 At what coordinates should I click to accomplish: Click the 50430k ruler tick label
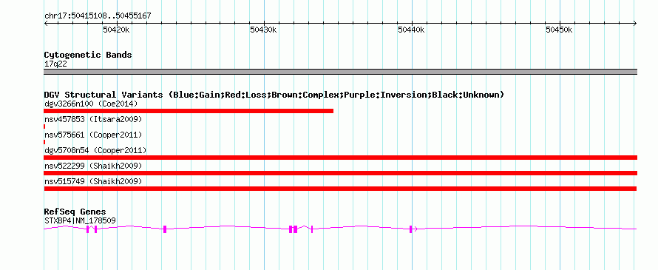coord(263,30)
